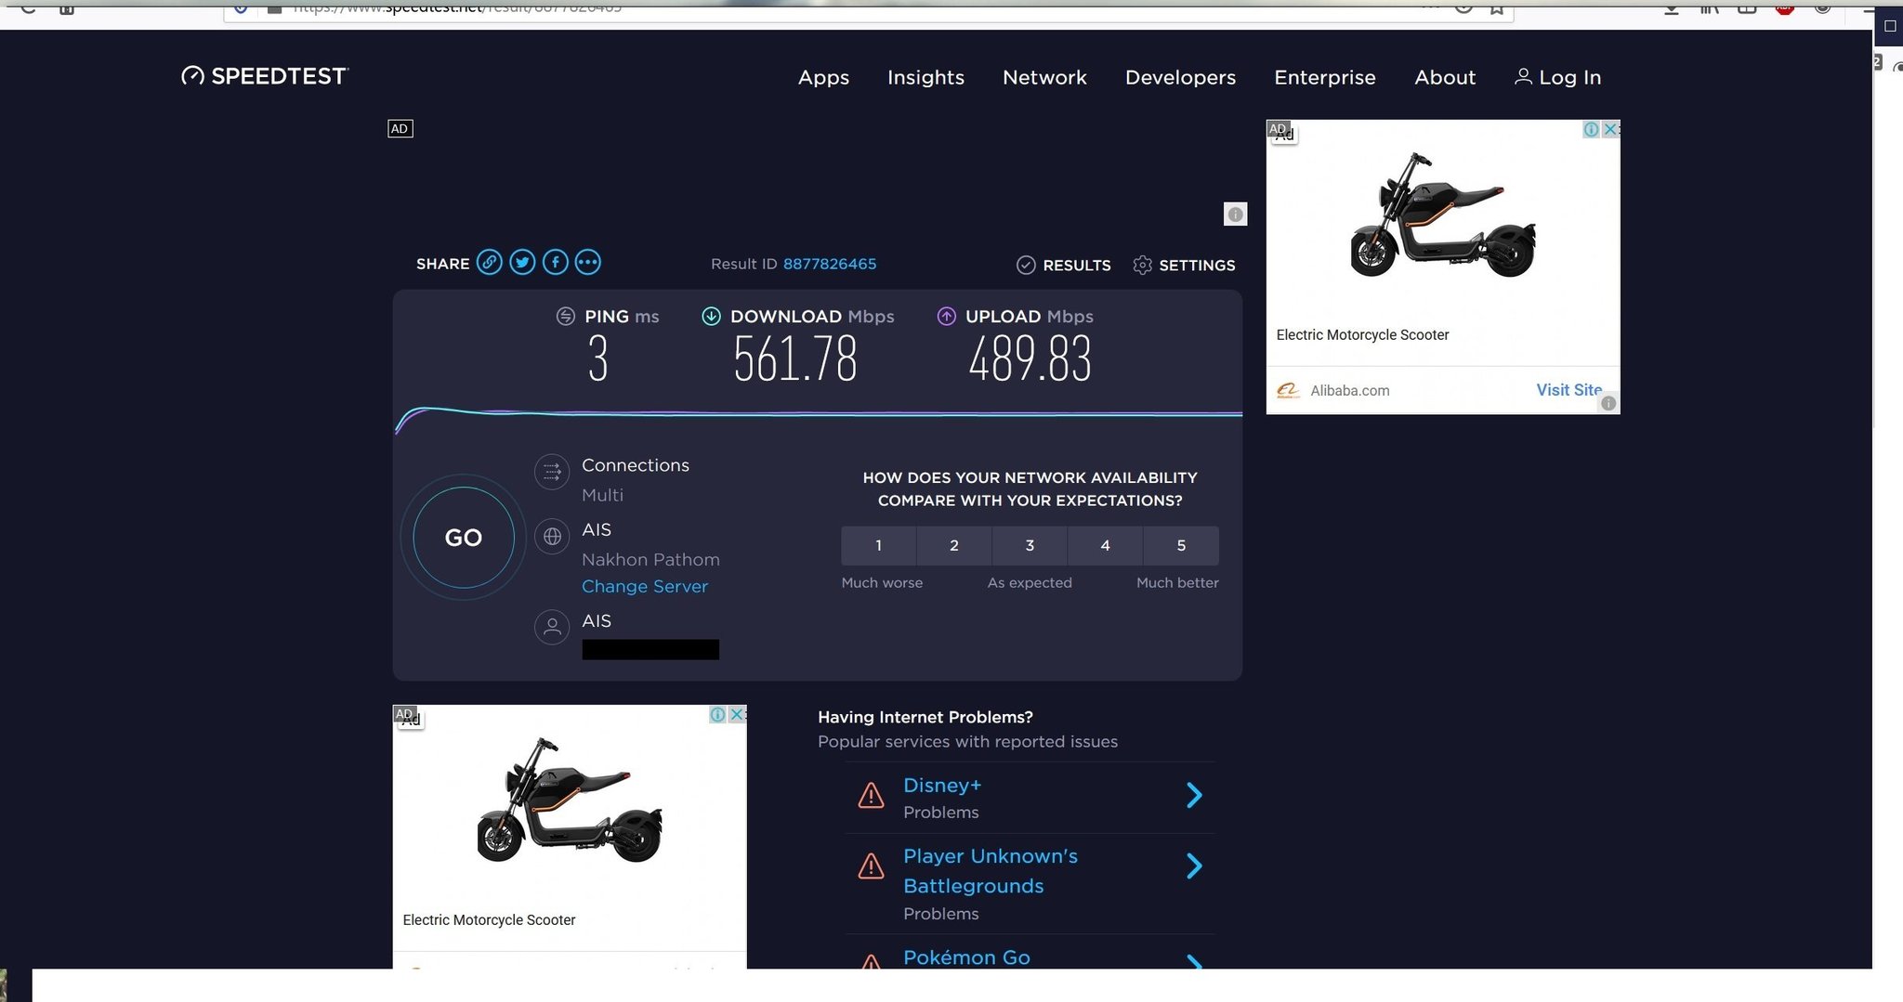The image size is (1903, 1002).
Task: Expand Pokémon Go chevron
Action: point(1195,963)
